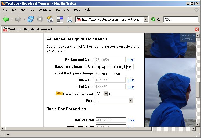The height and width of the screenshot is (138, 201).
Task: Click the Advanced Design Customization heading
Action: 77,39
